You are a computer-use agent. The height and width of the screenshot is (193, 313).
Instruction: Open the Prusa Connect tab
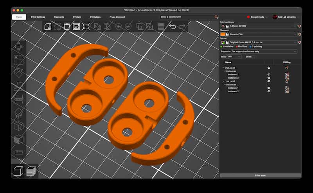pyautogui.click(x=117, y=17)
